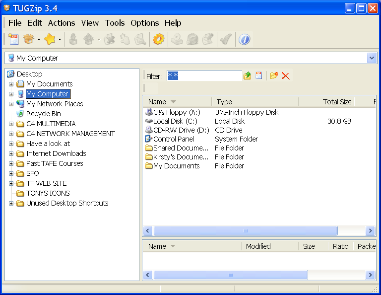381x295 pixels.
Task: Select TF WEB SITE folder in tree
Action: pyautogui.click(x=47, y=183)
